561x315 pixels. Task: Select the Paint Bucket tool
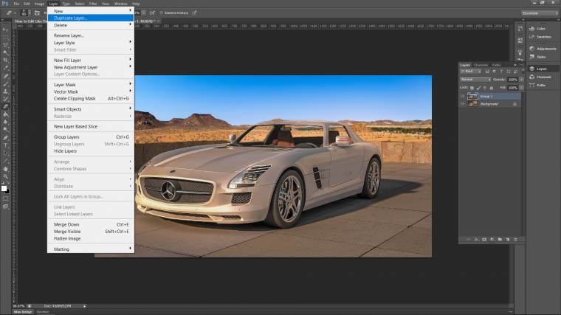(x=5, y=114)
